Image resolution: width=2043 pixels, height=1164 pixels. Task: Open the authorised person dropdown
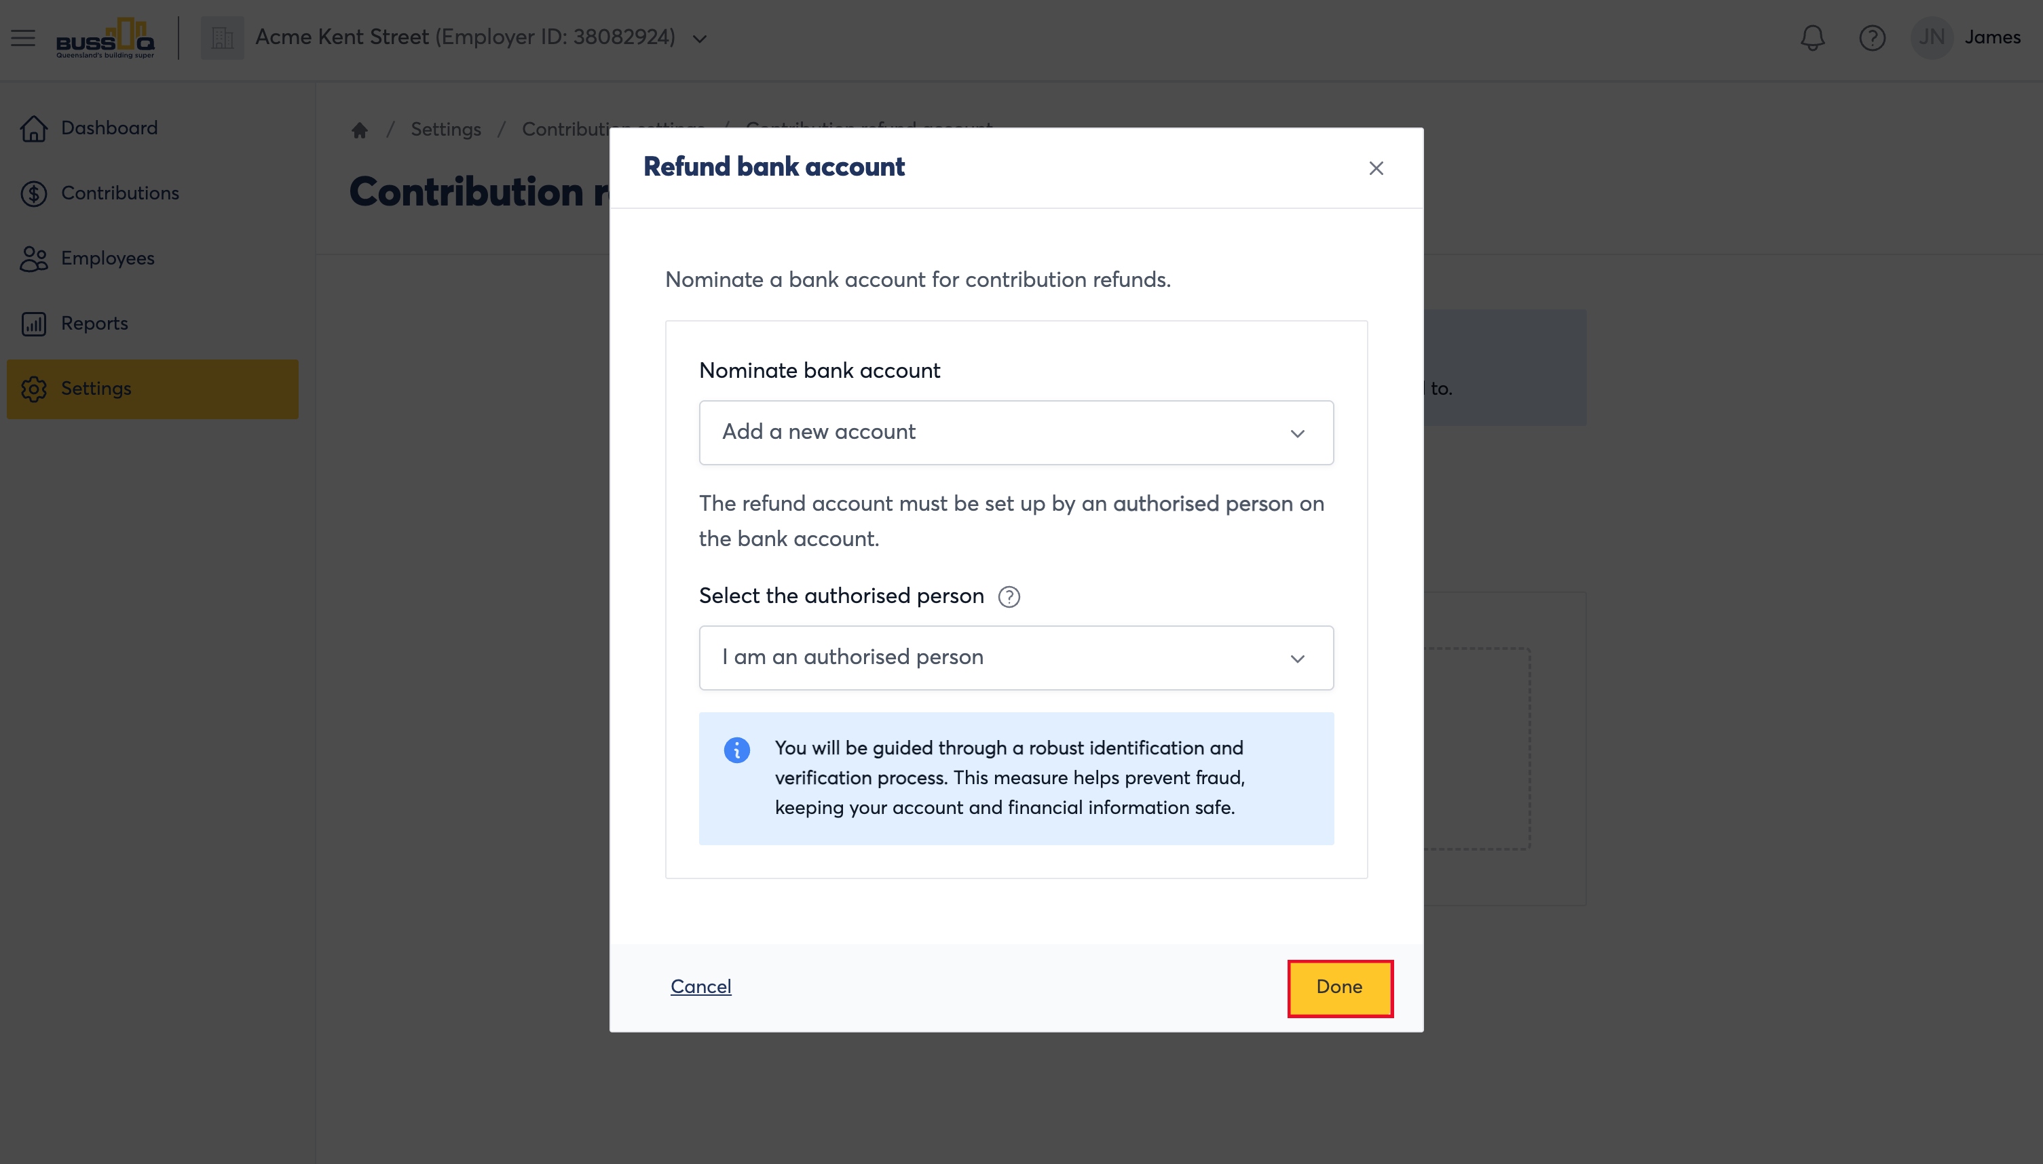[1016, 658]
